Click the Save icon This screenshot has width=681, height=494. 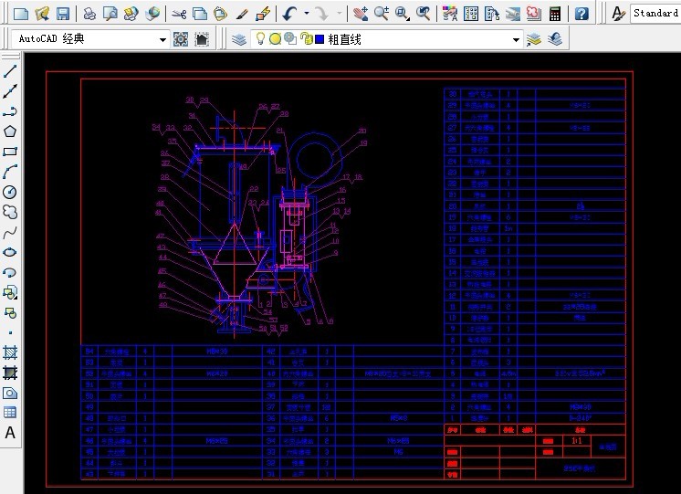(63, 14)
